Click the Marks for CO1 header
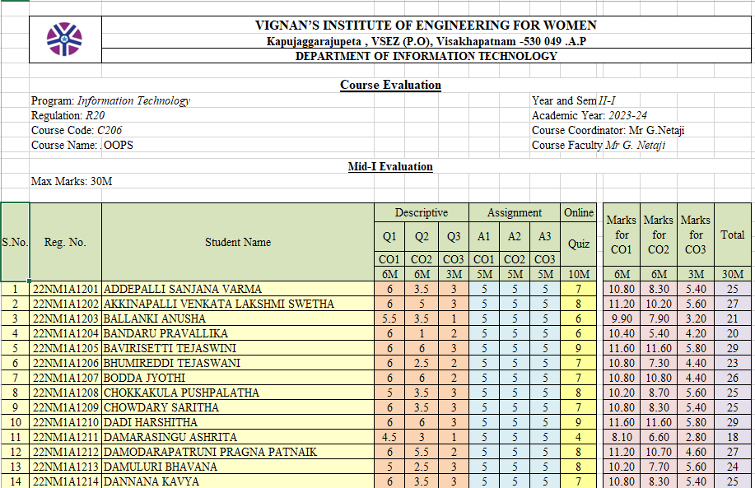The height and width of the screenshot is (488, 755). (622, 235)
